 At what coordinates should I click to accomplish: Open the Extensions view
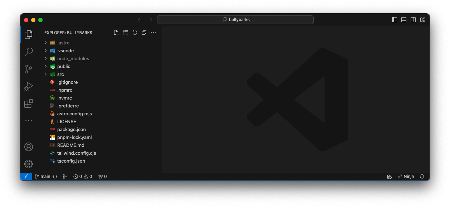[x=29, y=104]
